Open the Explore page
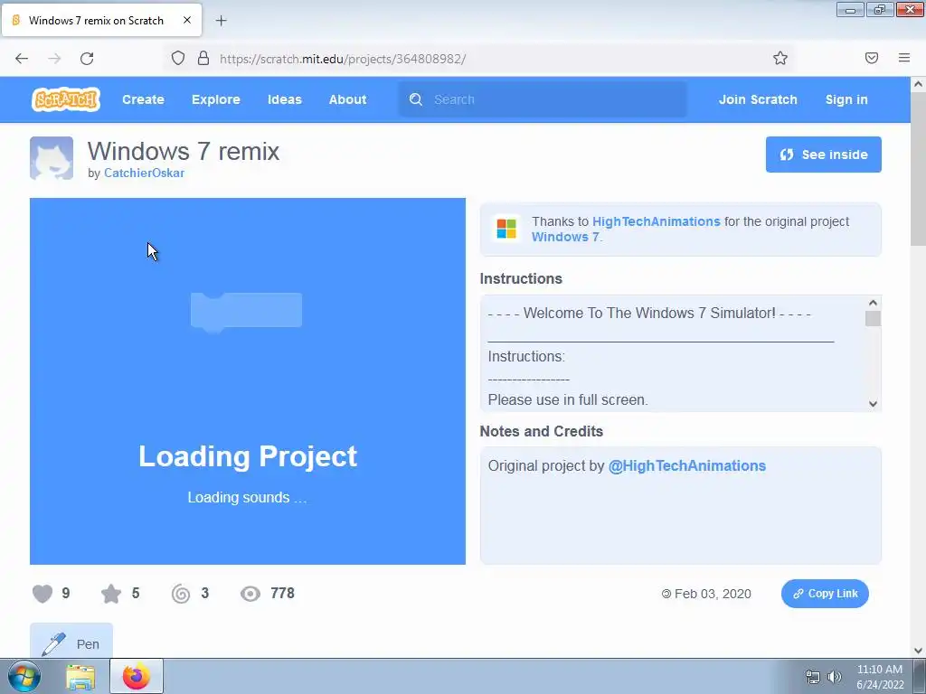Screen dimensions: 926x694 tap(215, 99)
